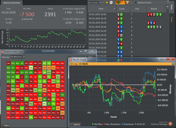Select the AKs cell in hole cards grid
This screenshot has height=128, width=176.
click(13, 63)
